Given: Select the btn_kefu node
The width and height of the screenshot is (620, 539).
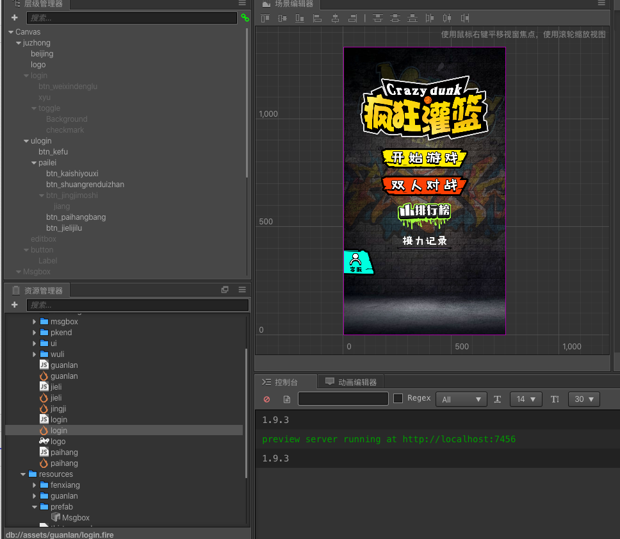Looking at the screenshot, I should (53, 152).
